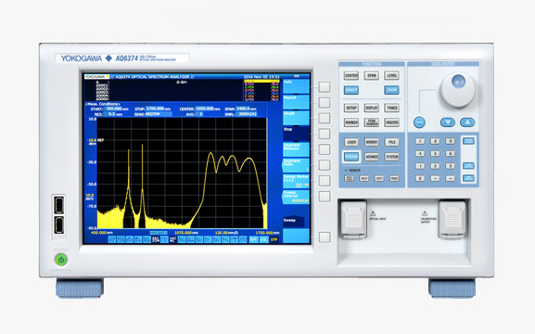Open the SYSTEM function menu key
Screen dimensions: 535x334
pyautogui.click(x=391, y=157)
